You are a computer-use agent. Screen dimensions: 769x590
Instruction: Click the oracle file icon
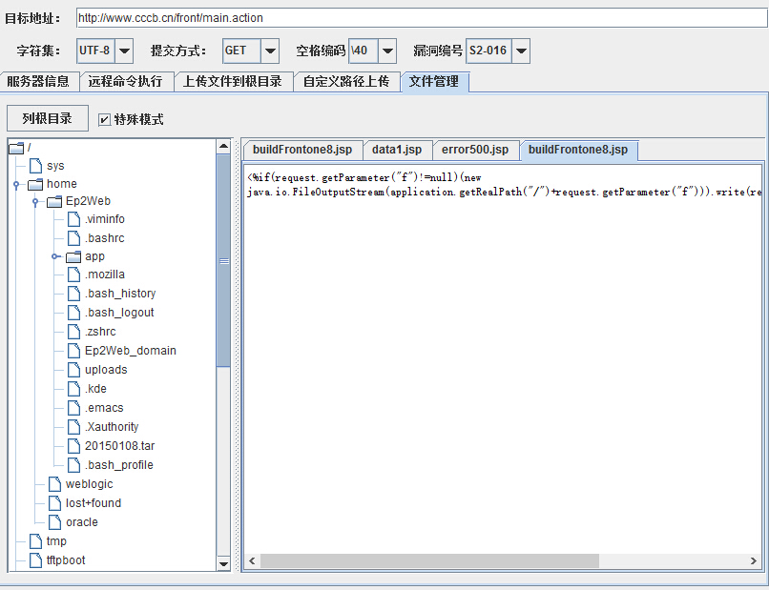(55, 522)
